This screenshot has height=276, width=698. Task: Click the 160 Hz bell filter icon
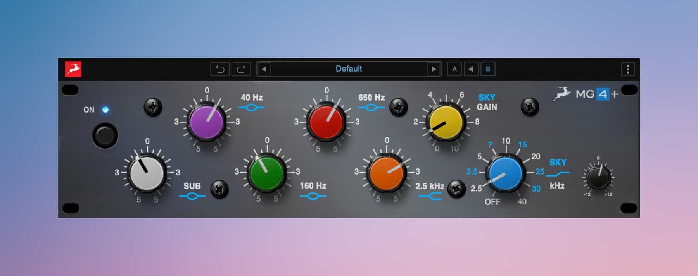coord(313,196)
